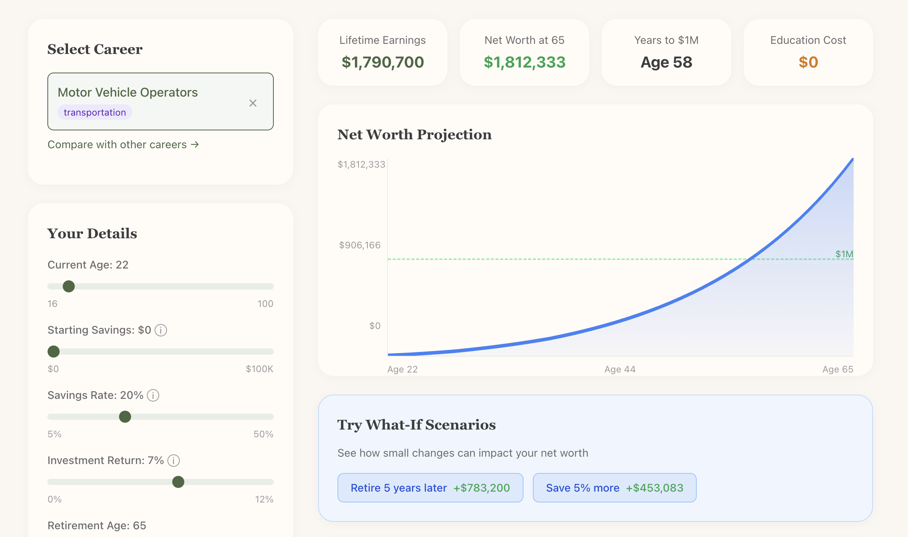Open the Investment Return info tooltip

(174, 461)
